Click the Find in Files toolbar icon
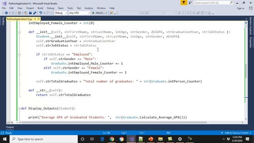Image resolution: width=254 pixels, height=143 pixels. [x=111, y=13]
